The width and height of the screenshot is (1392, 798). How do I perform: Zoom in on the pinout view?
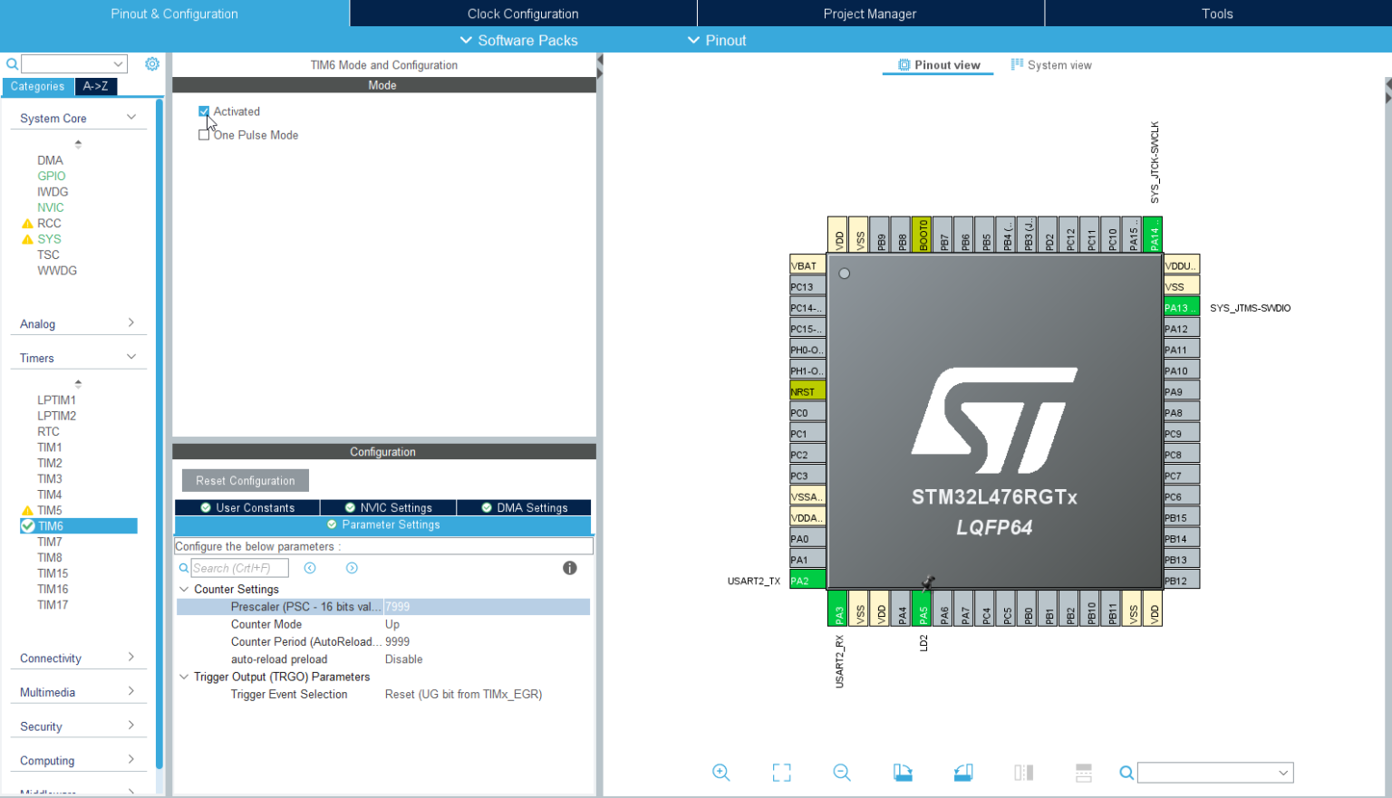(x=721, y=773)
